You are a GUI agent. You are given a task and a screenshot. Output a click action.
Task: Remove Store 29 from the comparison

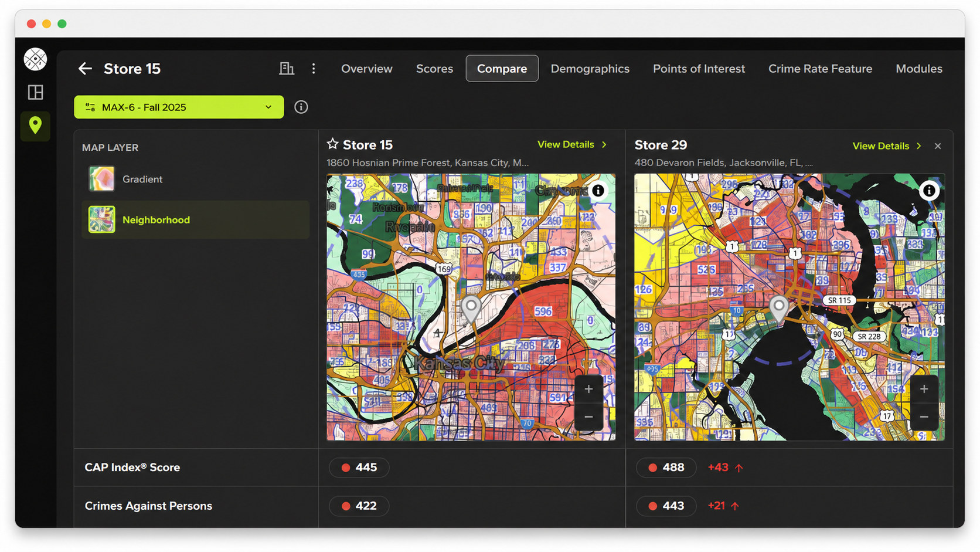tap(938, 146)
